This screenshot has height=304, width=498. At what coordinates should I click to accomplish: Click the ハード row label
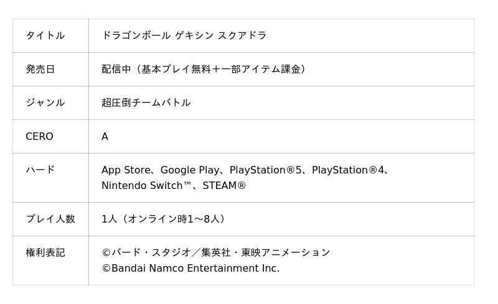pyautogui.click(x=40, y=170)
